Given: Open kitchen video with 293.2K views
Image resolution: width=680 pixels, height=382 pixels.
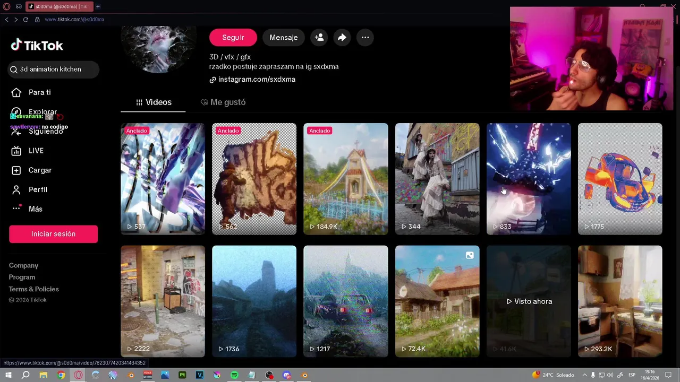Looking at the screenshot, I should coord(620,301).
